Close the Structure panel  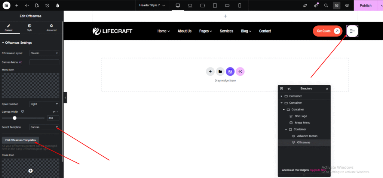[x=327, y=89]
